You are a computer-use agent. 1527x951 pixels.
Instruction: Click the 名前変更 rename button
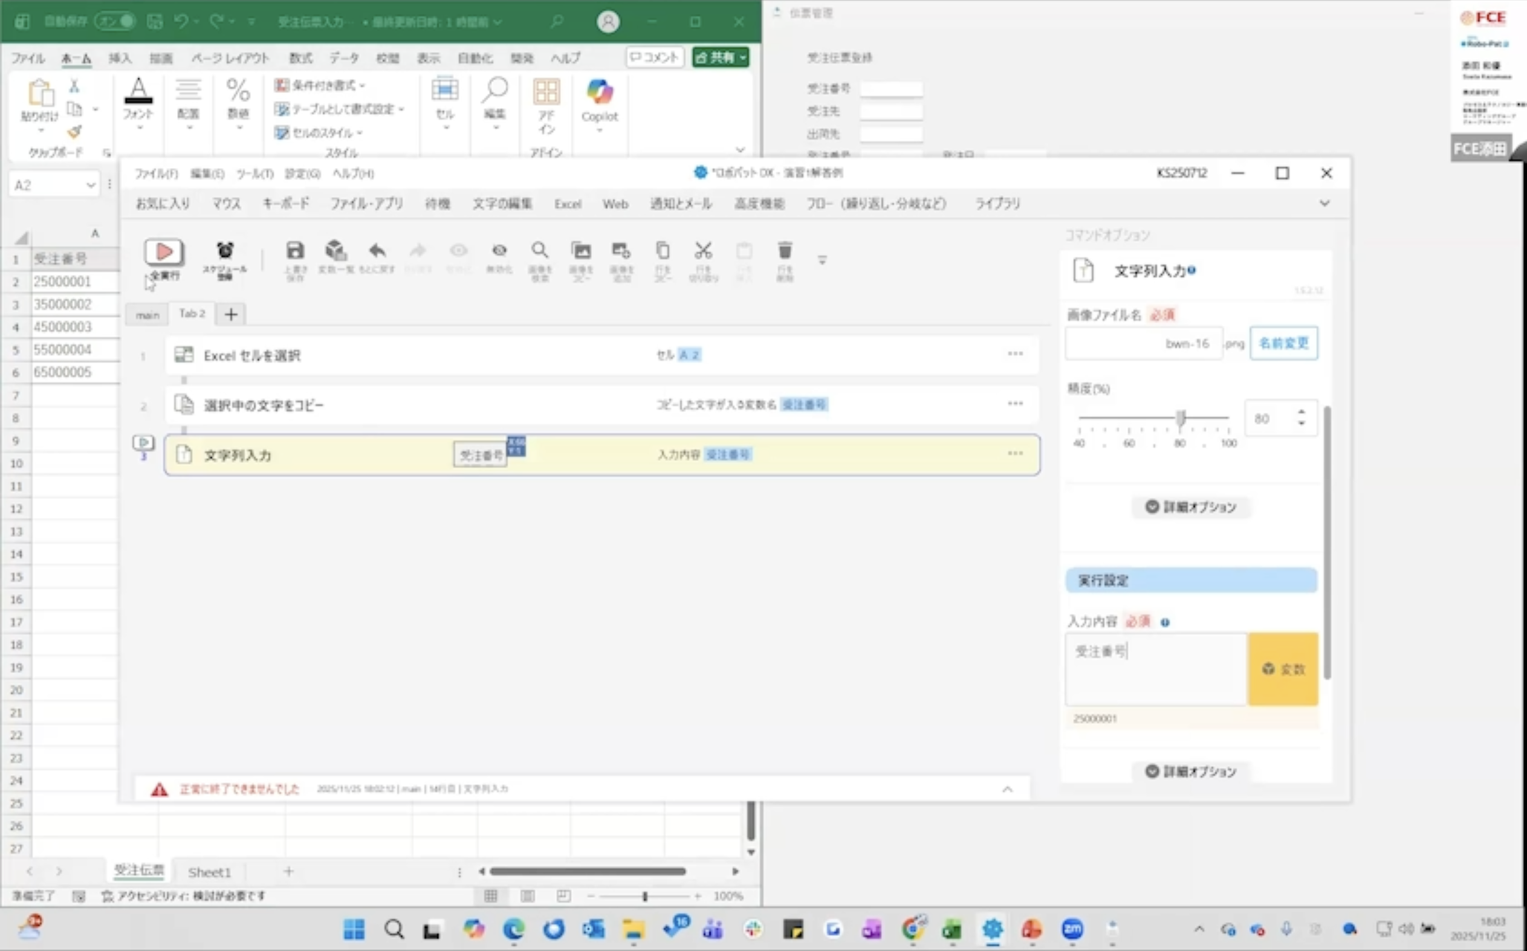1283,343
